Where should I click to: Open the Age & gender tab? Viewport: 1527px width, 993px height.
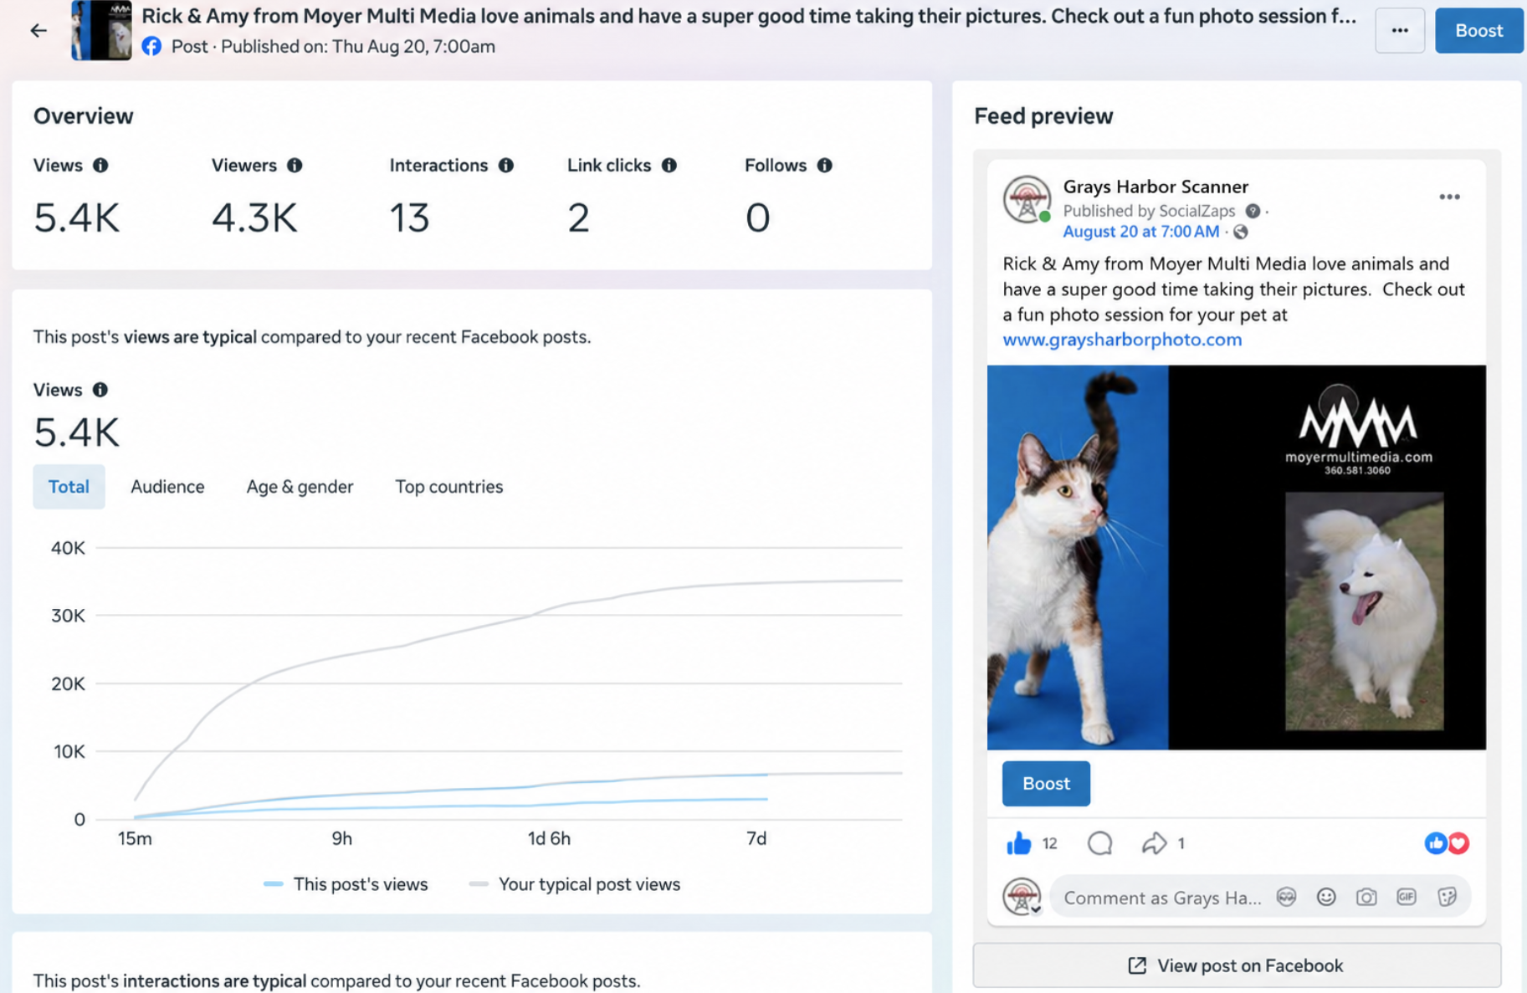[x=300, y=487]
